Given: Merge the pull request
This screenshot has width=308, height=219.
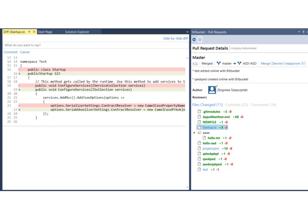Looking at the screenshot, I should pyautogui.click(x=265, y=63).
